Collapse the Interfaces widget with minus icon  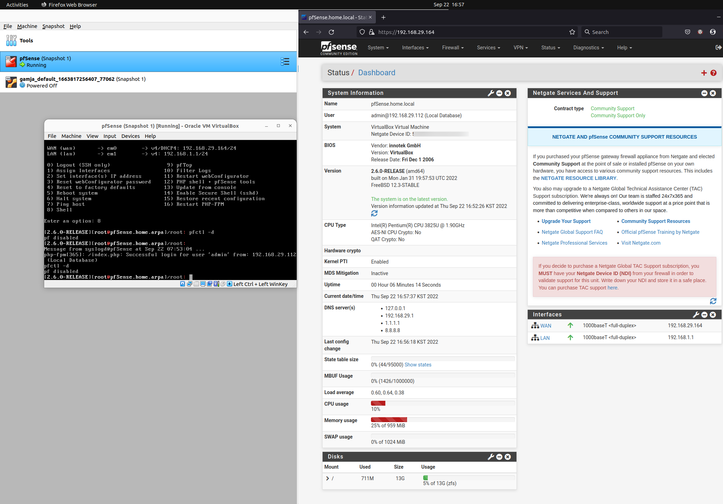coord(704,315)
